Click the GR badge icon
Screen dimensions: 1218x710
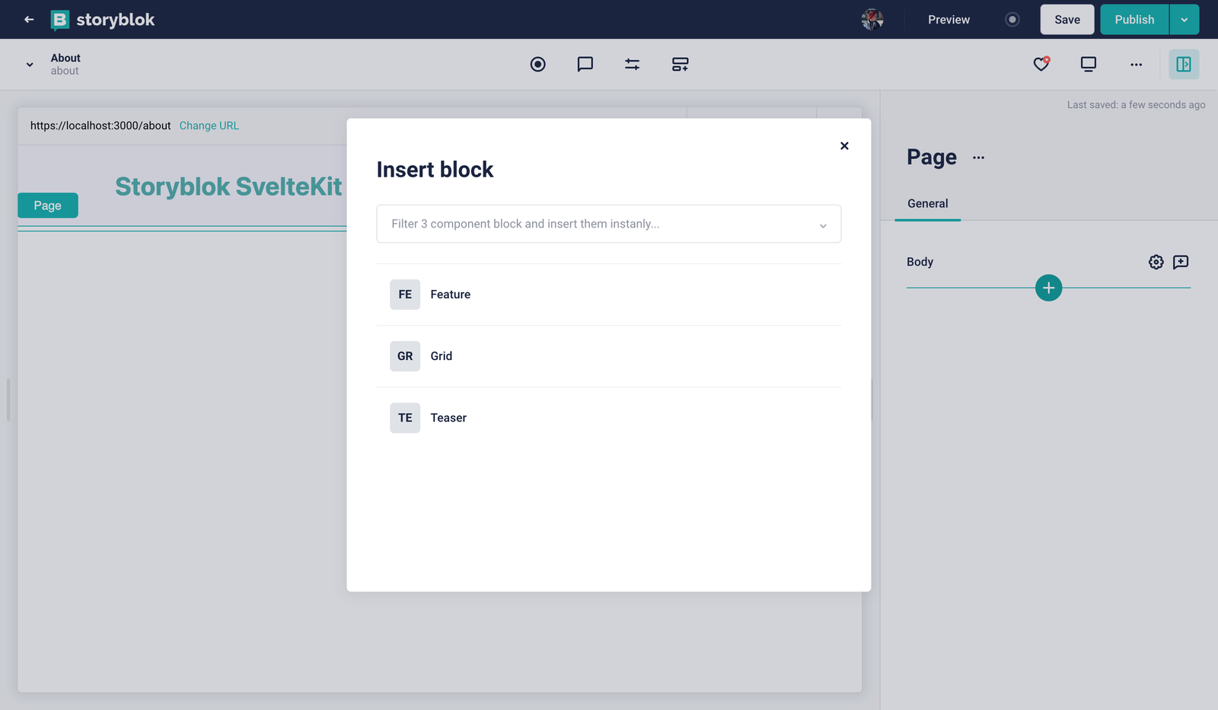point(405,356)
